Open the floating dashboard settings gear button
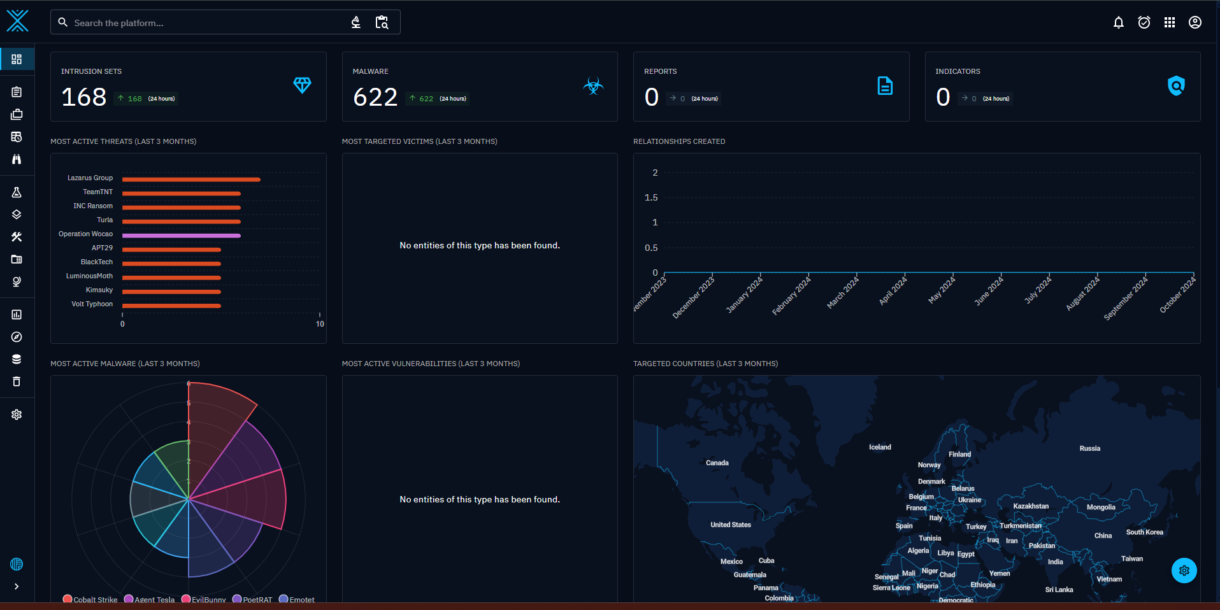This screenshot has width=1220, height=610. pos(1184,571)
